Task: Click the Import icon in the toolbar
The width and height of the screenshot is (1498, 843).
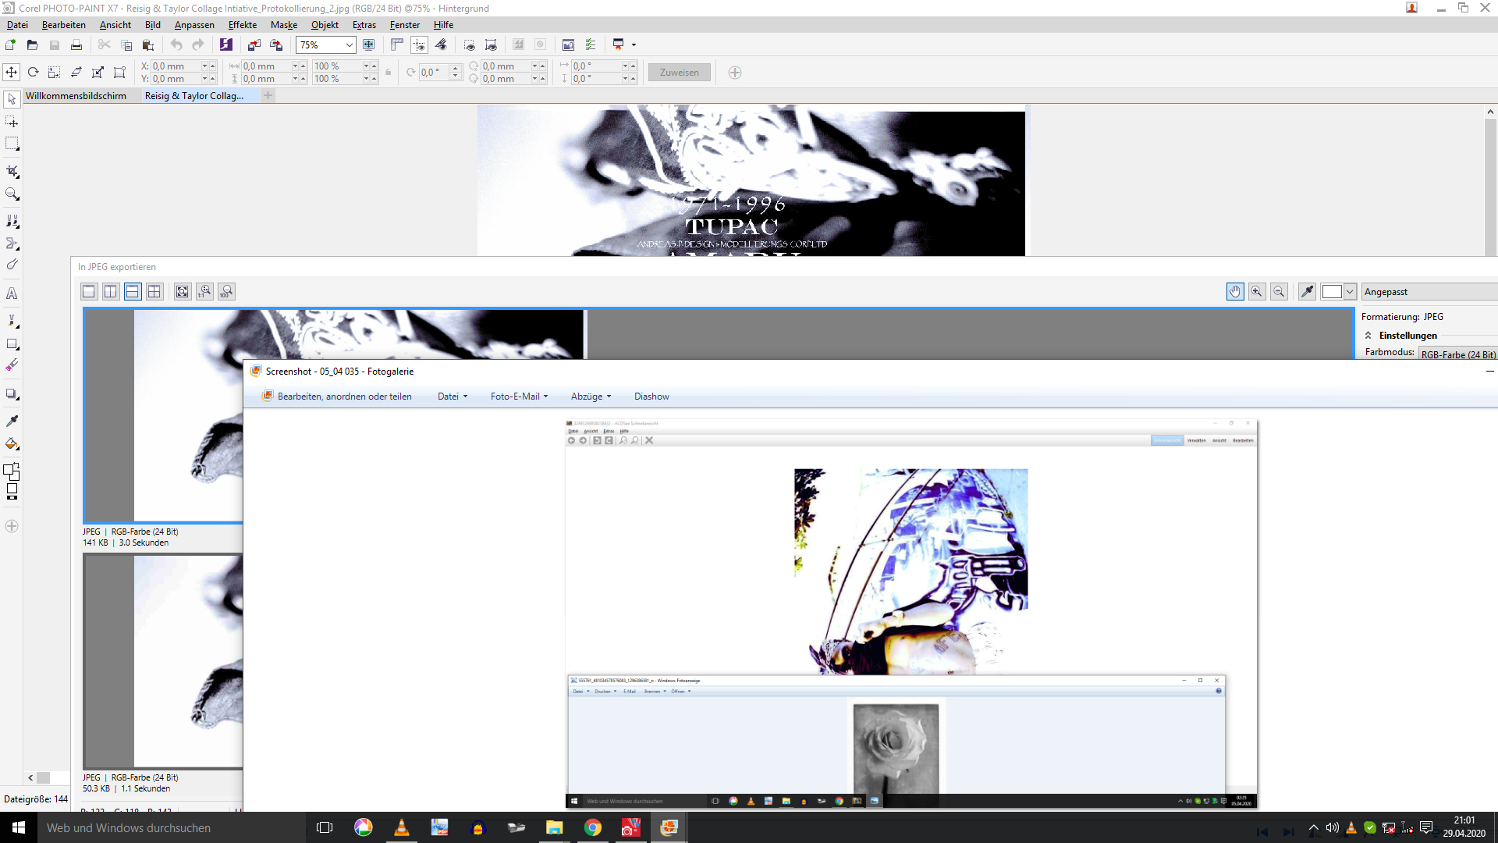Action: [254, 45]
